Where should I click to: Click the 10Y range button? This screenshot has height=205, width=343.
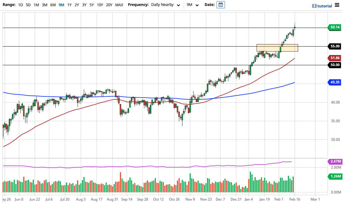point(100,5)
